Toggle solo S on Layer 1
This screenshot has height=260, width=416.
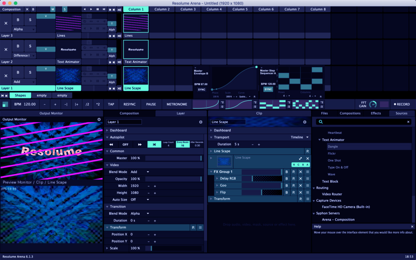click(30, 72)
